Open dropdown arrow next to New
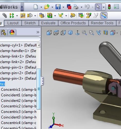The image size is (121, 129). click(41, 7)
